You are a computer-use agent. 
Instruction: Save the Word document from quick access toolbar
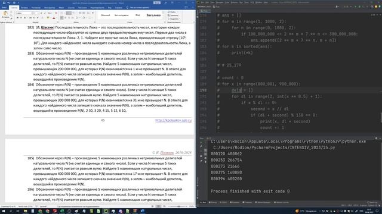point(4,2)
